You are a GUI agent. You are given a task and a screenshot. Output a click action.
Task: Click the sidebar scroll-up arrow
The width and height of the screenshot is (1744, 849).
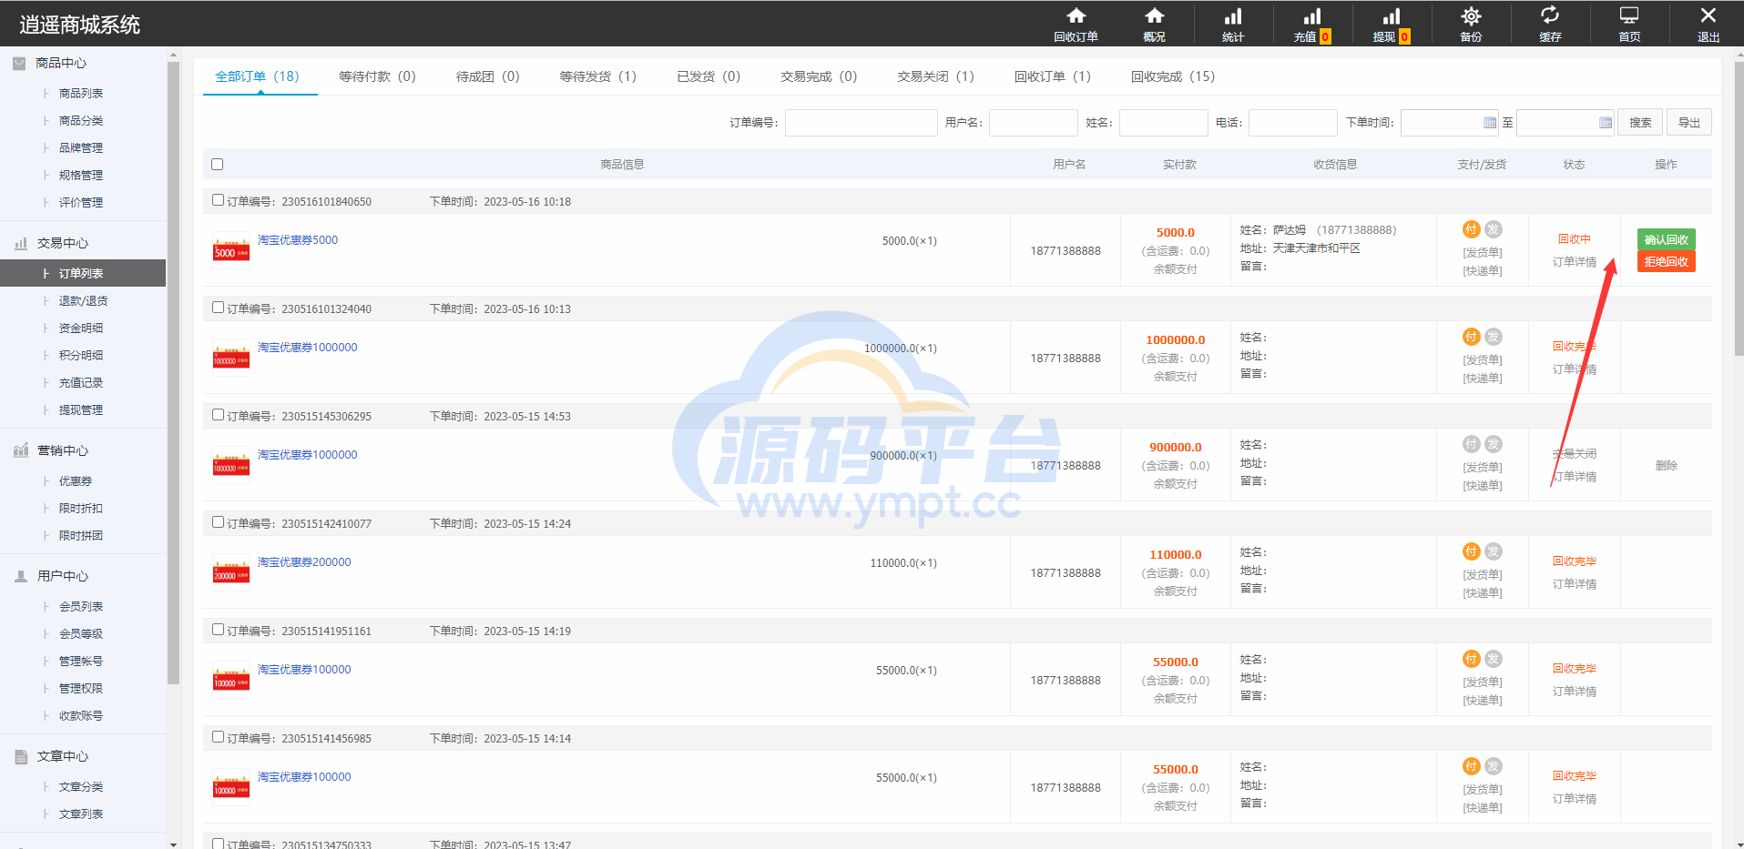(173, 56)
